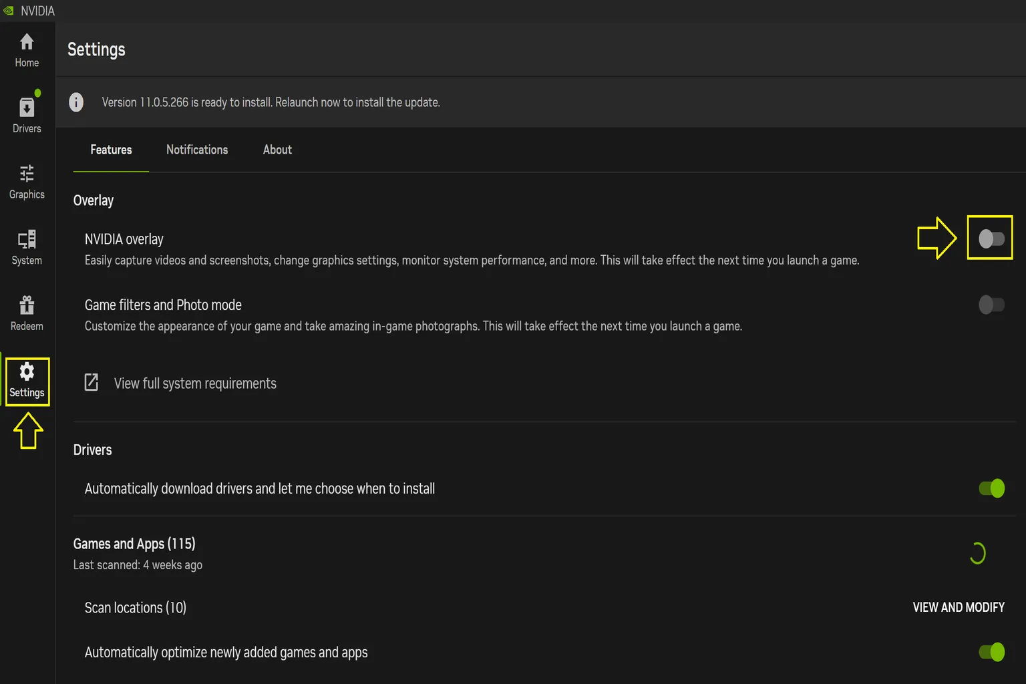Click the Version 11.0.5.266 update message
Viewport: 1026px width, 684px height.
(271, 102)
